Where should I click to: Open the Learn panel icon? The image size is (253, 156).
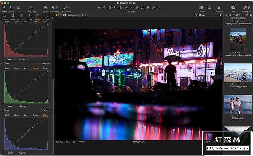tap(233, 8)
